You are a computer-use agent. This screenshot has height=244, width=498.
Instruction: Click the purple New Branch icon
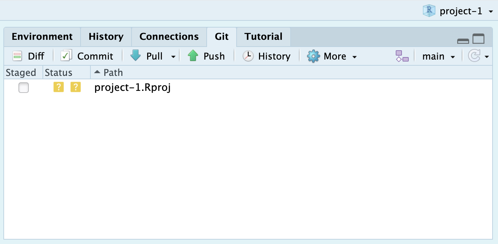click(402, 56)
